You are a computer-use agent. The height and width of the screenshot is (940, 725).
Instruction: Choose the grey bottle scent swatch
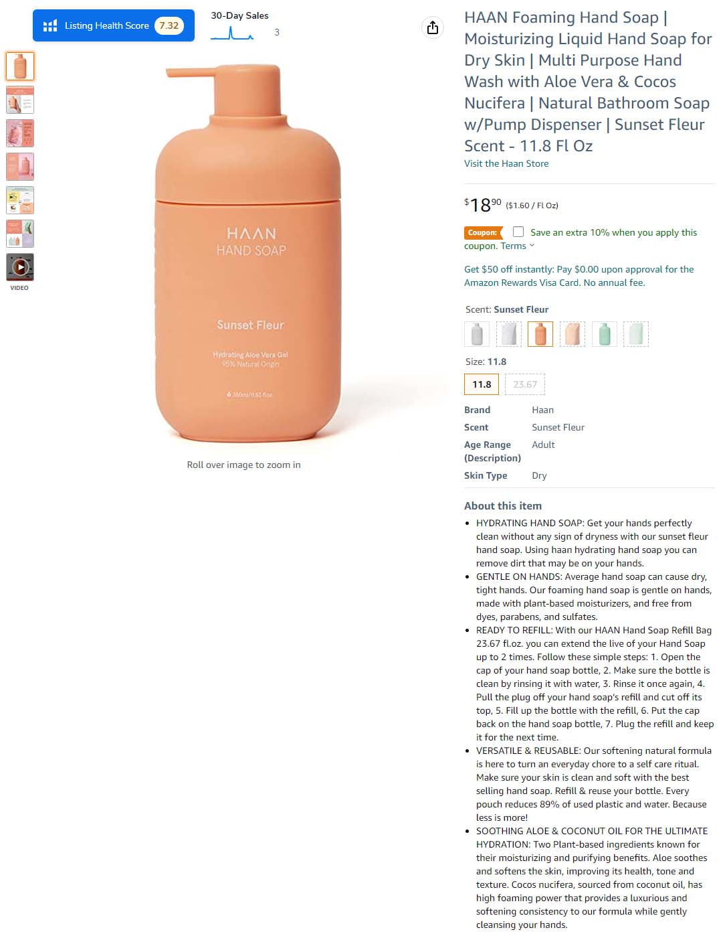477,334
